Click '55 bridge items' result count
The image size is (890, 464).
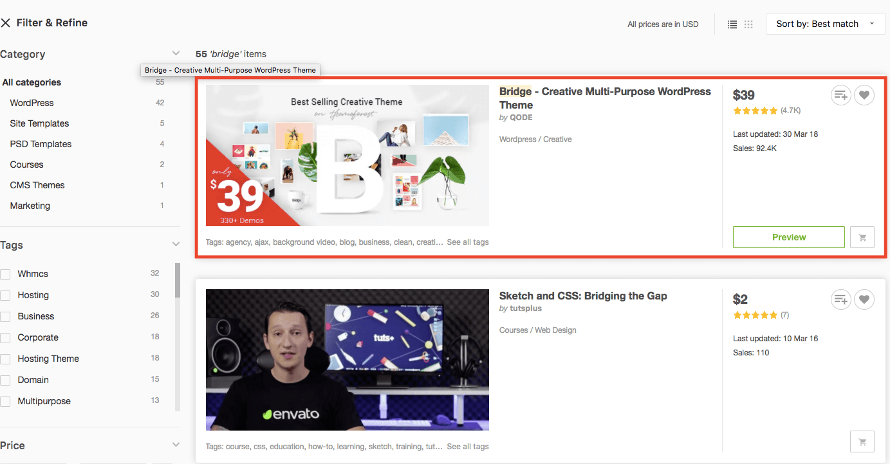pyautogui.click(x=231, y=54)
